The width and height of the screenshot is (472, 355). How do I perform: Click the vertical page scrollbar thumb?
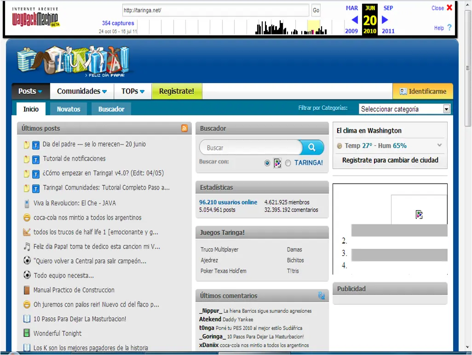(x=468, y=69)
